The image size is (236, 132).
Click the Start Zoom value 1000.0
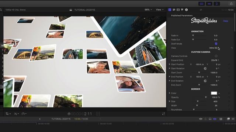tap(214, 73)
